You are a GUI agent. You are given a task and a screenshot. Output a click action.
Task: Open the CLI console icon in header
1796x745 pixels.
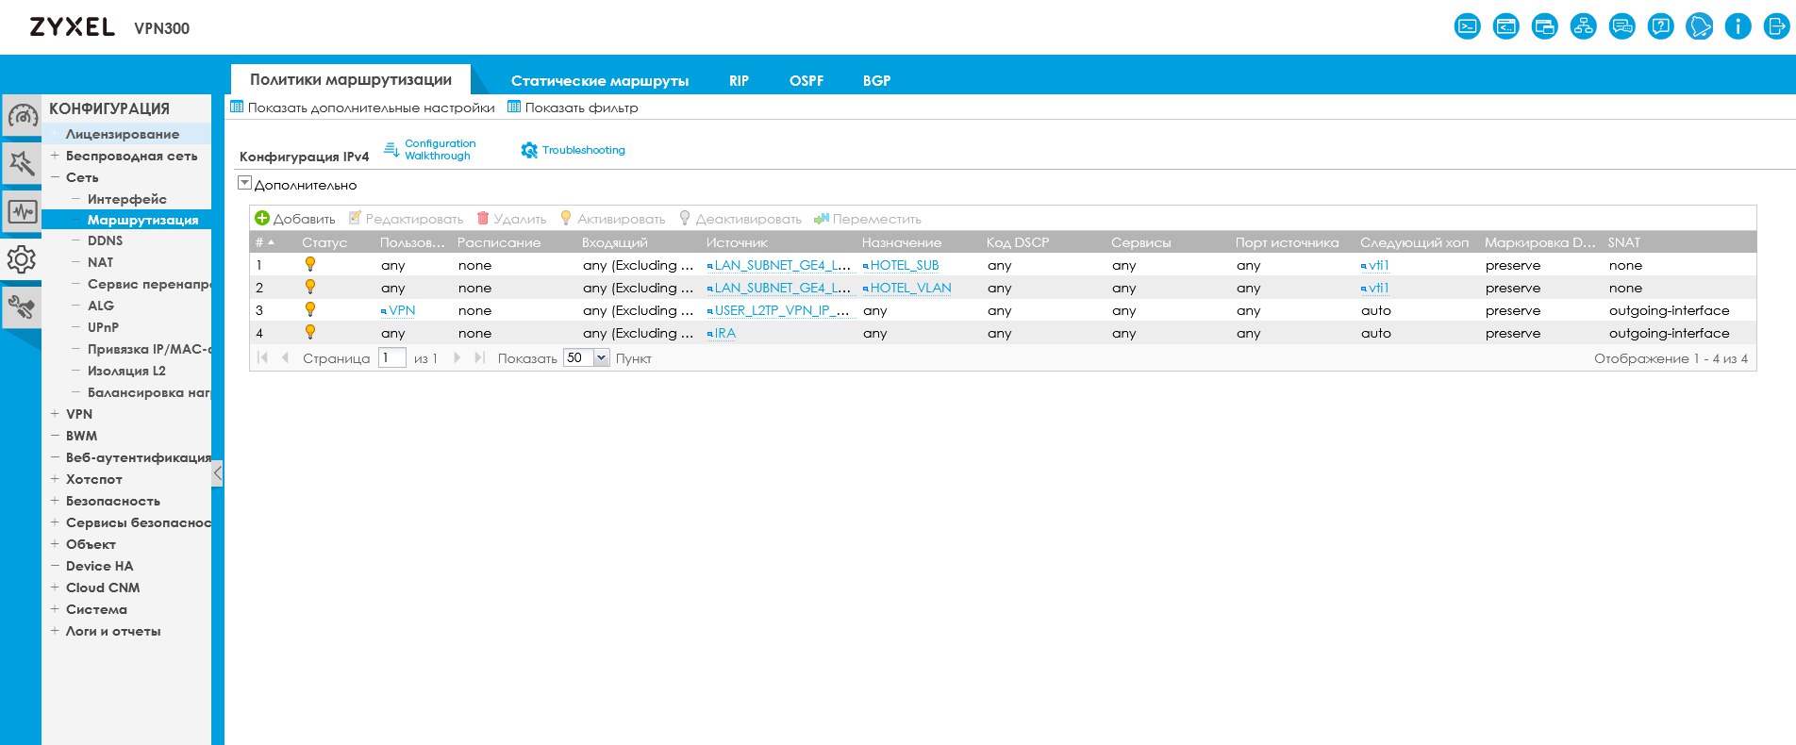click(x=1468, y=26)
